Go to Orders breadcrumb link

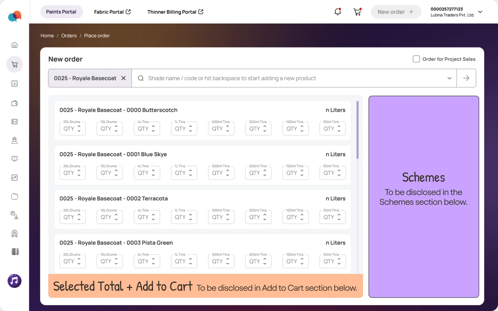[x=69, y=36]
